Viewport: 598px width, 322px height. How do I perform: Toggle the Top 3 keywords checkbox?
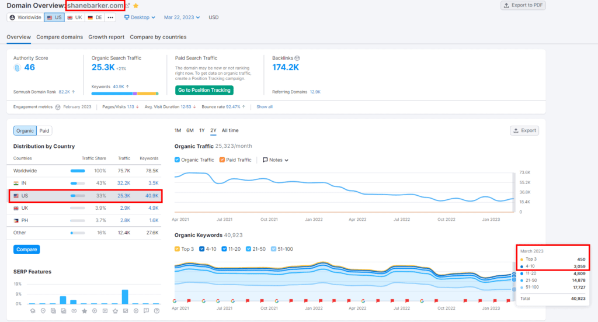[x=178, y=249]
